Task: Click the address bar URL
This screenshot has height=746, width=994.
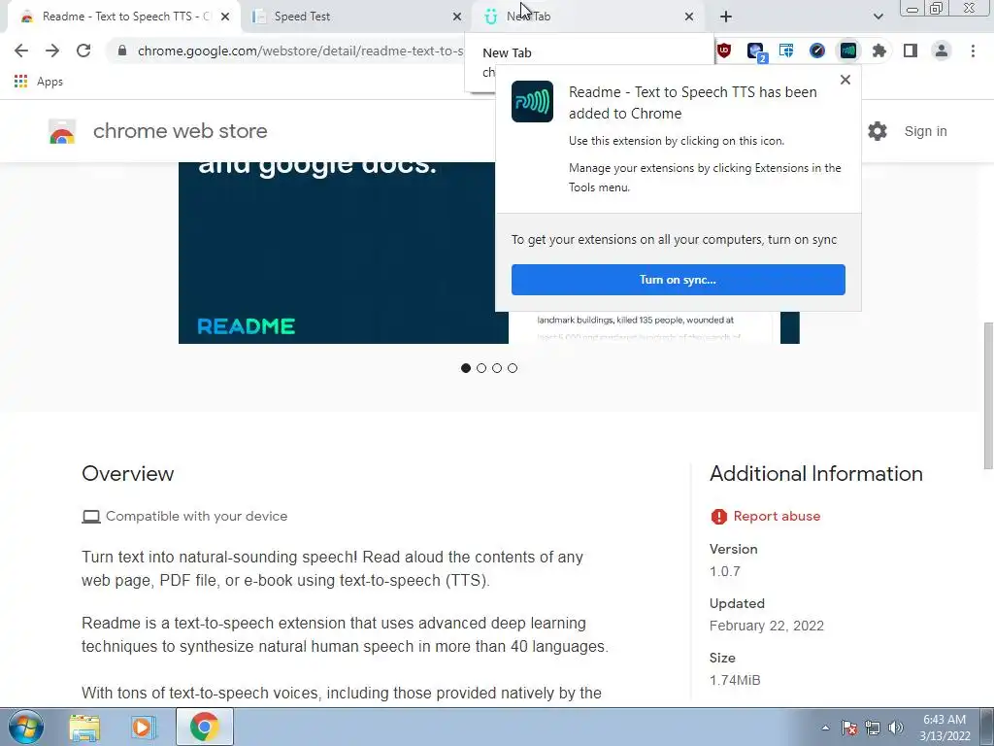Action: coord(301,51)
